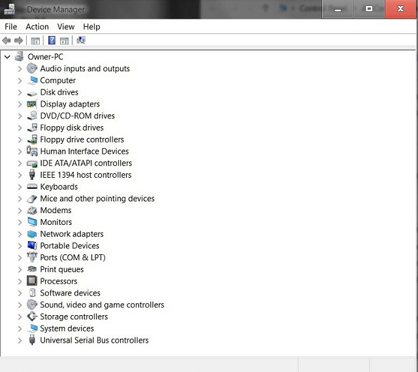Click the Back arrow toolbar icon
Image resolution: width=418 pixels, height=372 pixels.
[7, 41]
